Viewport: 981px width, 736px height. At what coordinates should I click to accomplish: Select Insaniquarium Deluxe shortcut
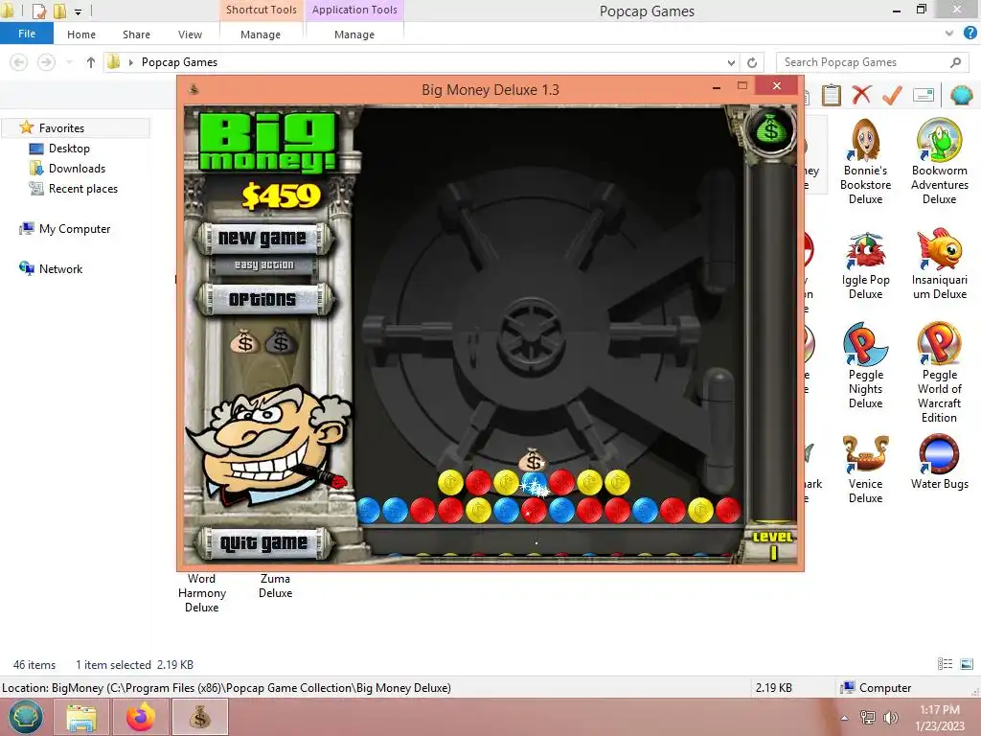(939, 264)
